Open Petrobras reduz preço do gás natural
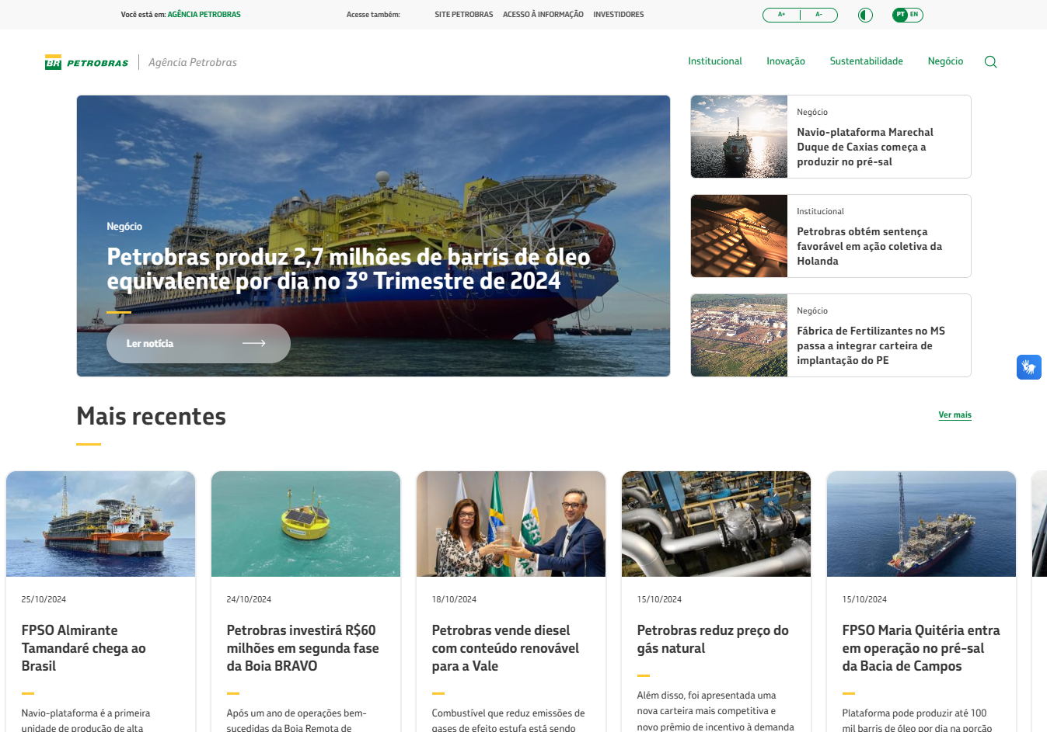The width and height of the screenshot is (1047, 732). (x=713, y=639)
